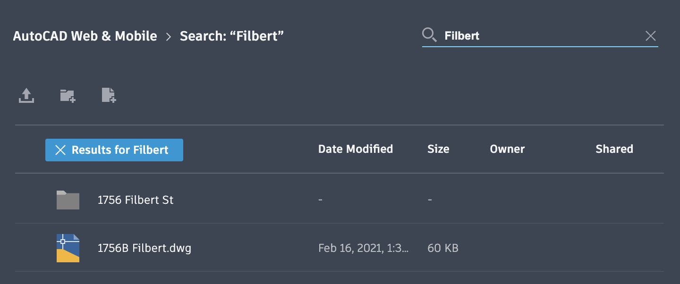Click into the Filbert search field

tap(538, 36)
